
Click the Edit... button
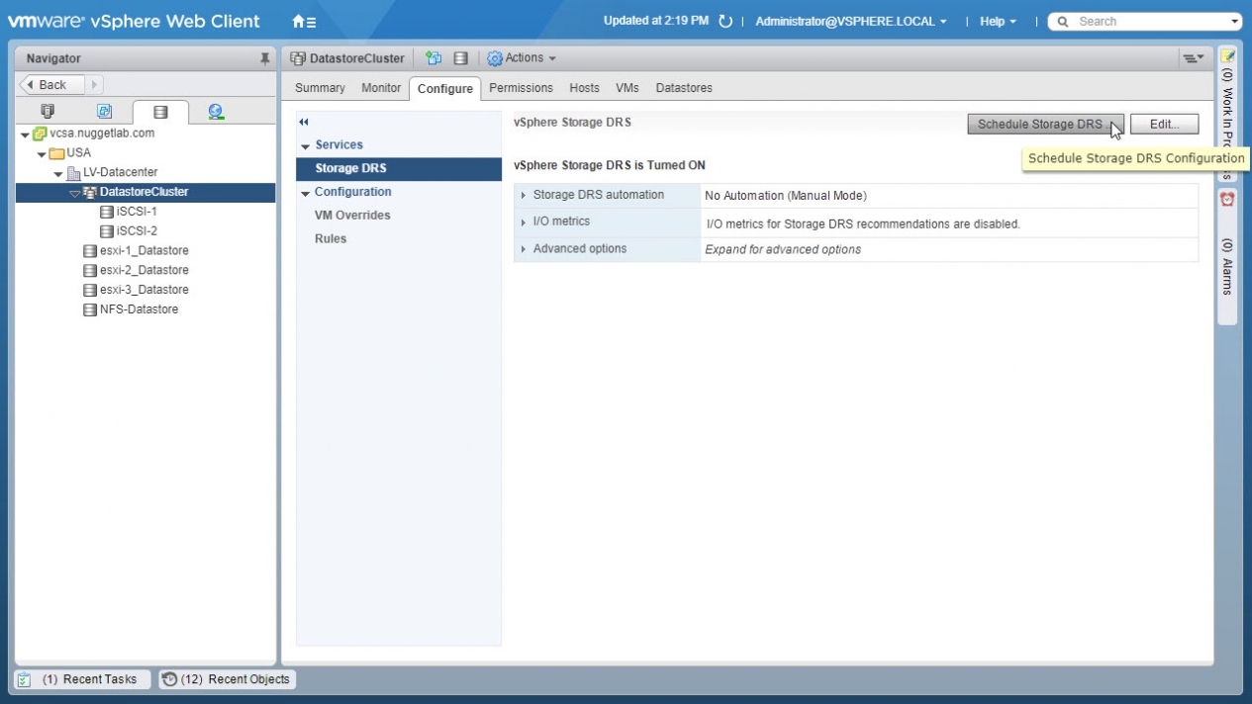(x=1164, y=125)
